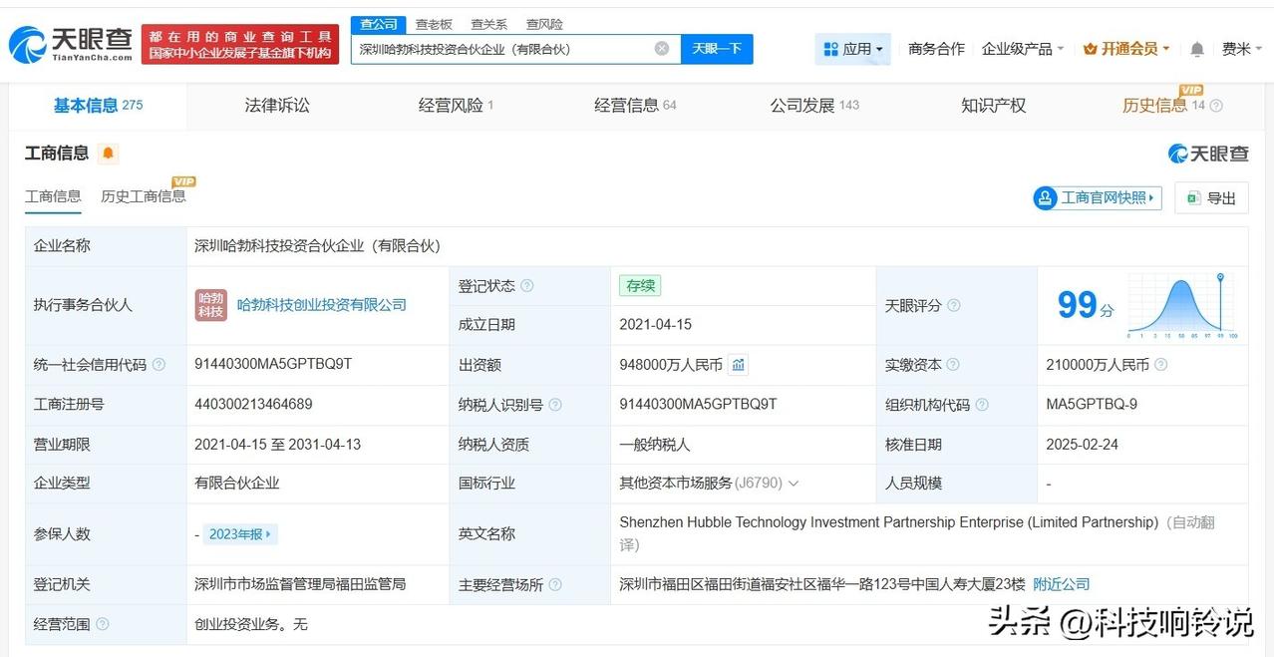Click the 天眼一下 search button
Image resolution: width=1274 pixels, height=657 pixels.
click(717, 49)
